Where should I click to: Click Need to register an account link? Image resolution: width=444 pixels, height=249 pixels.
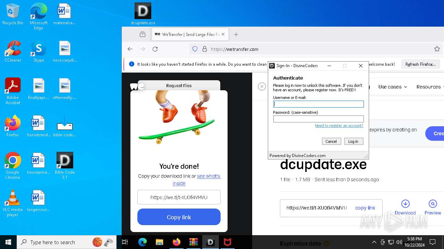click(x=339, y=126)
